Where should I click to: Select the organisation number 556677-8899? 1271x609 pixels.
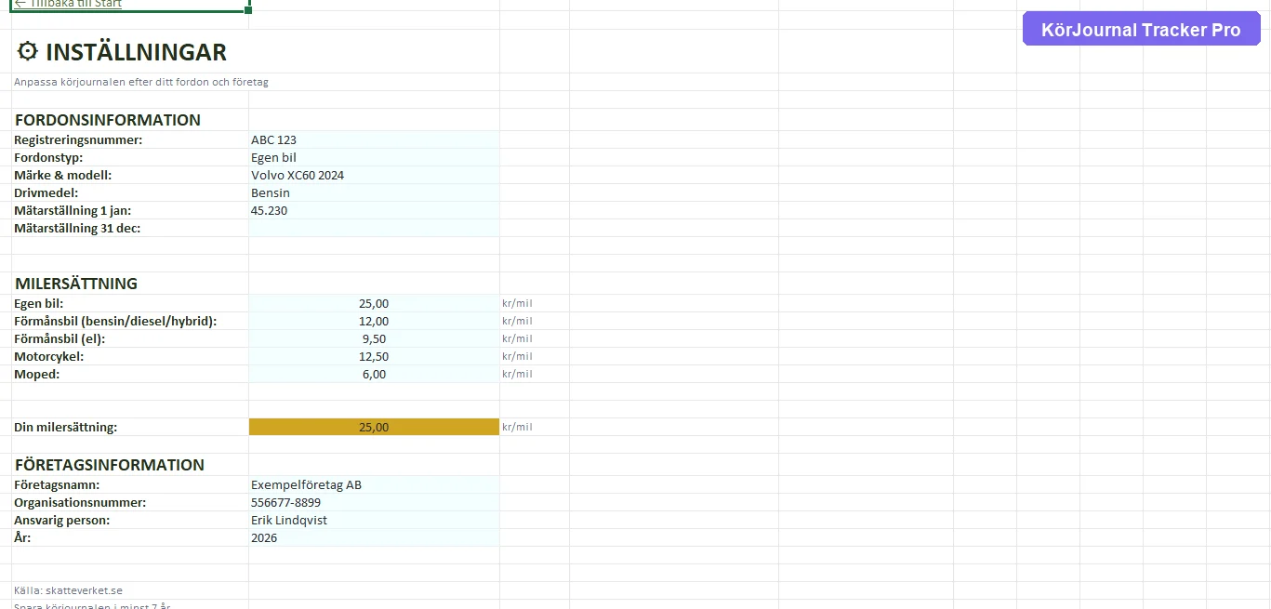click(x=374, y=503)
